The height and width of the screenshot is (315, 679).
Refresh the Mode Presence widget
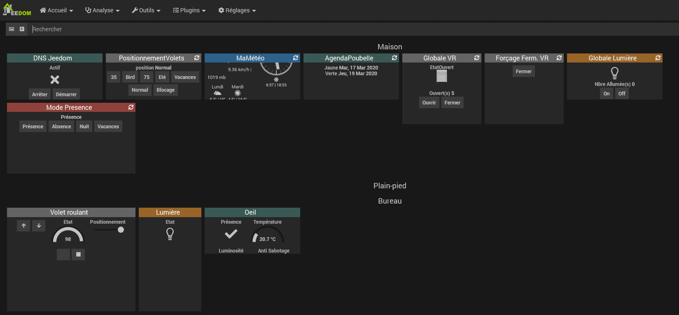click(x=131, y=107)
